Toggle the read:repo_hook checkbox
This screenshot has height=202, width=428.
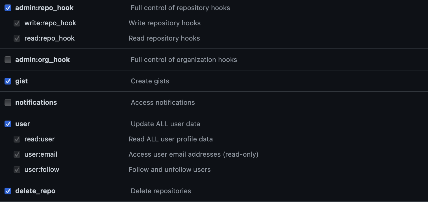pyautogui.click(x=17, y=38)
